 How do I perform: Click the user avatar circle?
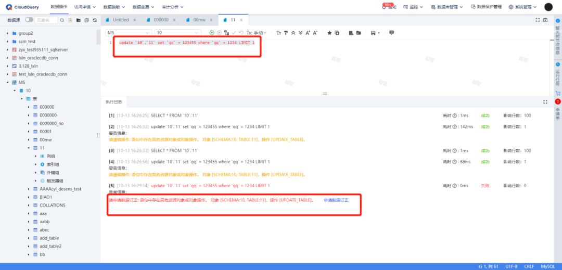coord(548,7)
